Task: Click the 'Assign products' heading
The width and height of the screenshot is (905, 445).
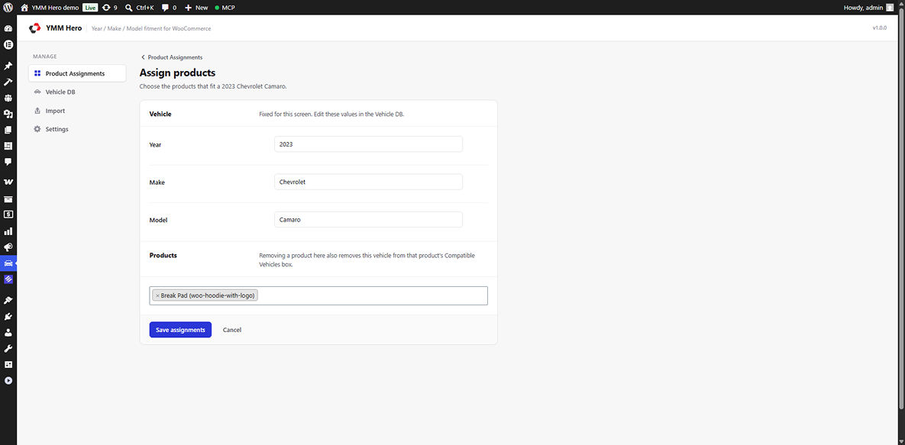Action: click(x=178, y=73)
